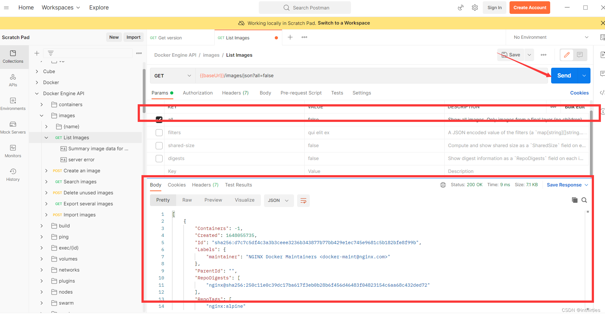Open the Send options dropdown arrow

click(x=584, y=76)
